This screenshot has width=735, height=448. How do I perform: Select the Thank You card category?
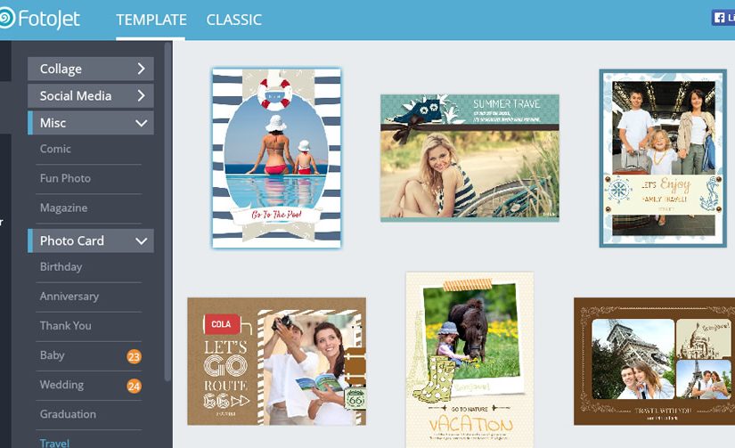[66, 326]
